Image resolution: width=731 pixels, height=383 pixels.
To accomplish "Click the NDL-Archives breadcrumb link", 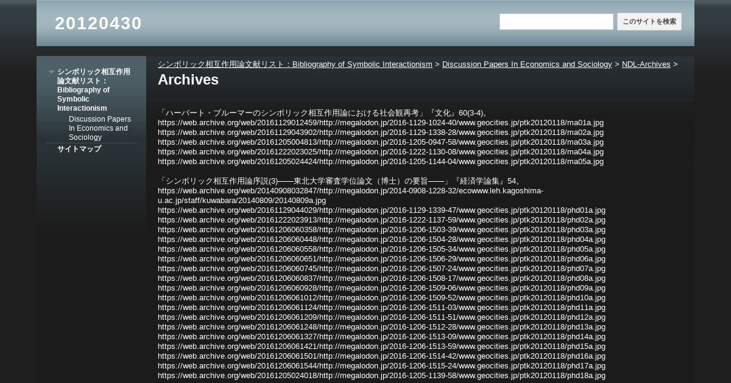I will 646,64.
